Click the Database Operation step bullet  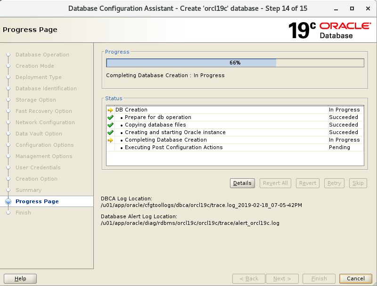point(8,55)
